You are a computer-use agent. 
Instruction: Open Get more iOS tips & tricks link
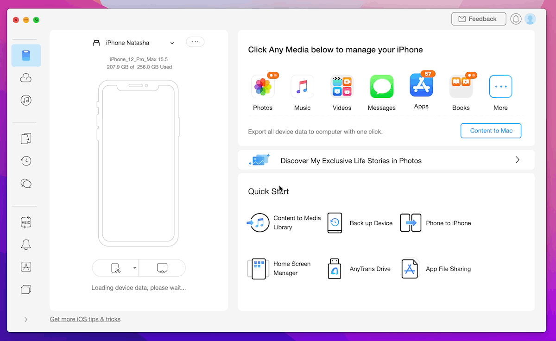pyautogui.click(x=85, y=319)
